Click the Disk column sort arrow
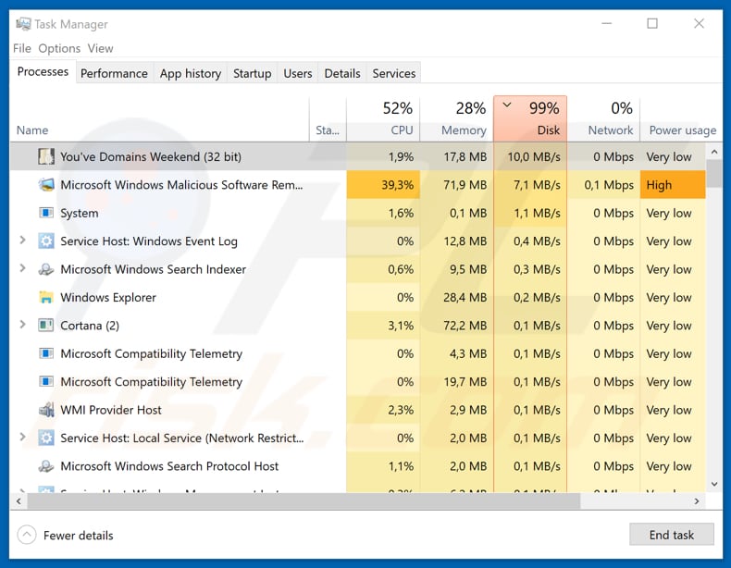731x568 pixels. coord(507,105)
